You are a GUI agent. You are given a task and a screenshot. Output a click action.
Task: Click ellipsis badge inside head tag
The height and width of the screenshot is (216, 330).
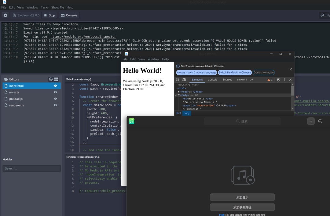[x=191, y=92]
